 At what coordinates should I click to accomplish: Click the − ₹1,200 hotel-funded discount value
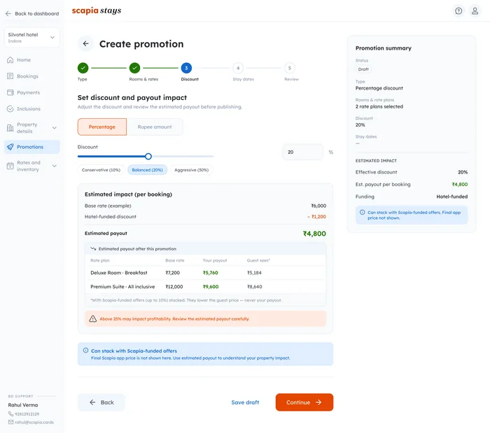click(316, 216)
